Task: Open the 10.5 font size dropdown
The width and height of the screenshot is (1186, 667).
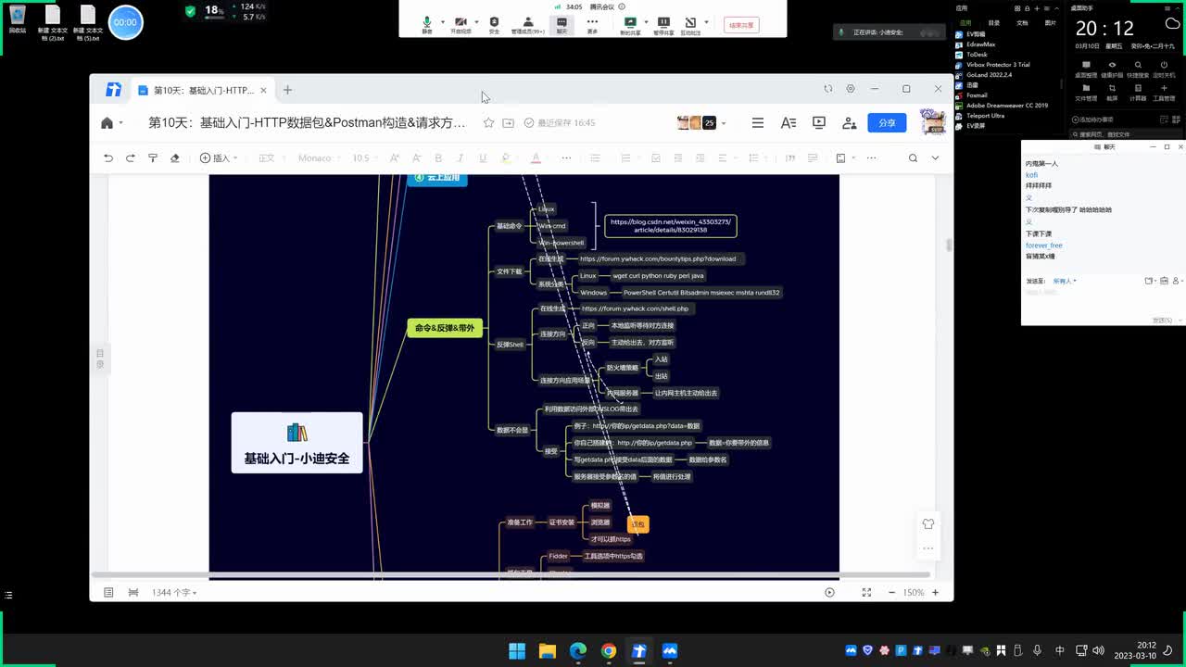Action: [x=366, y=158]
